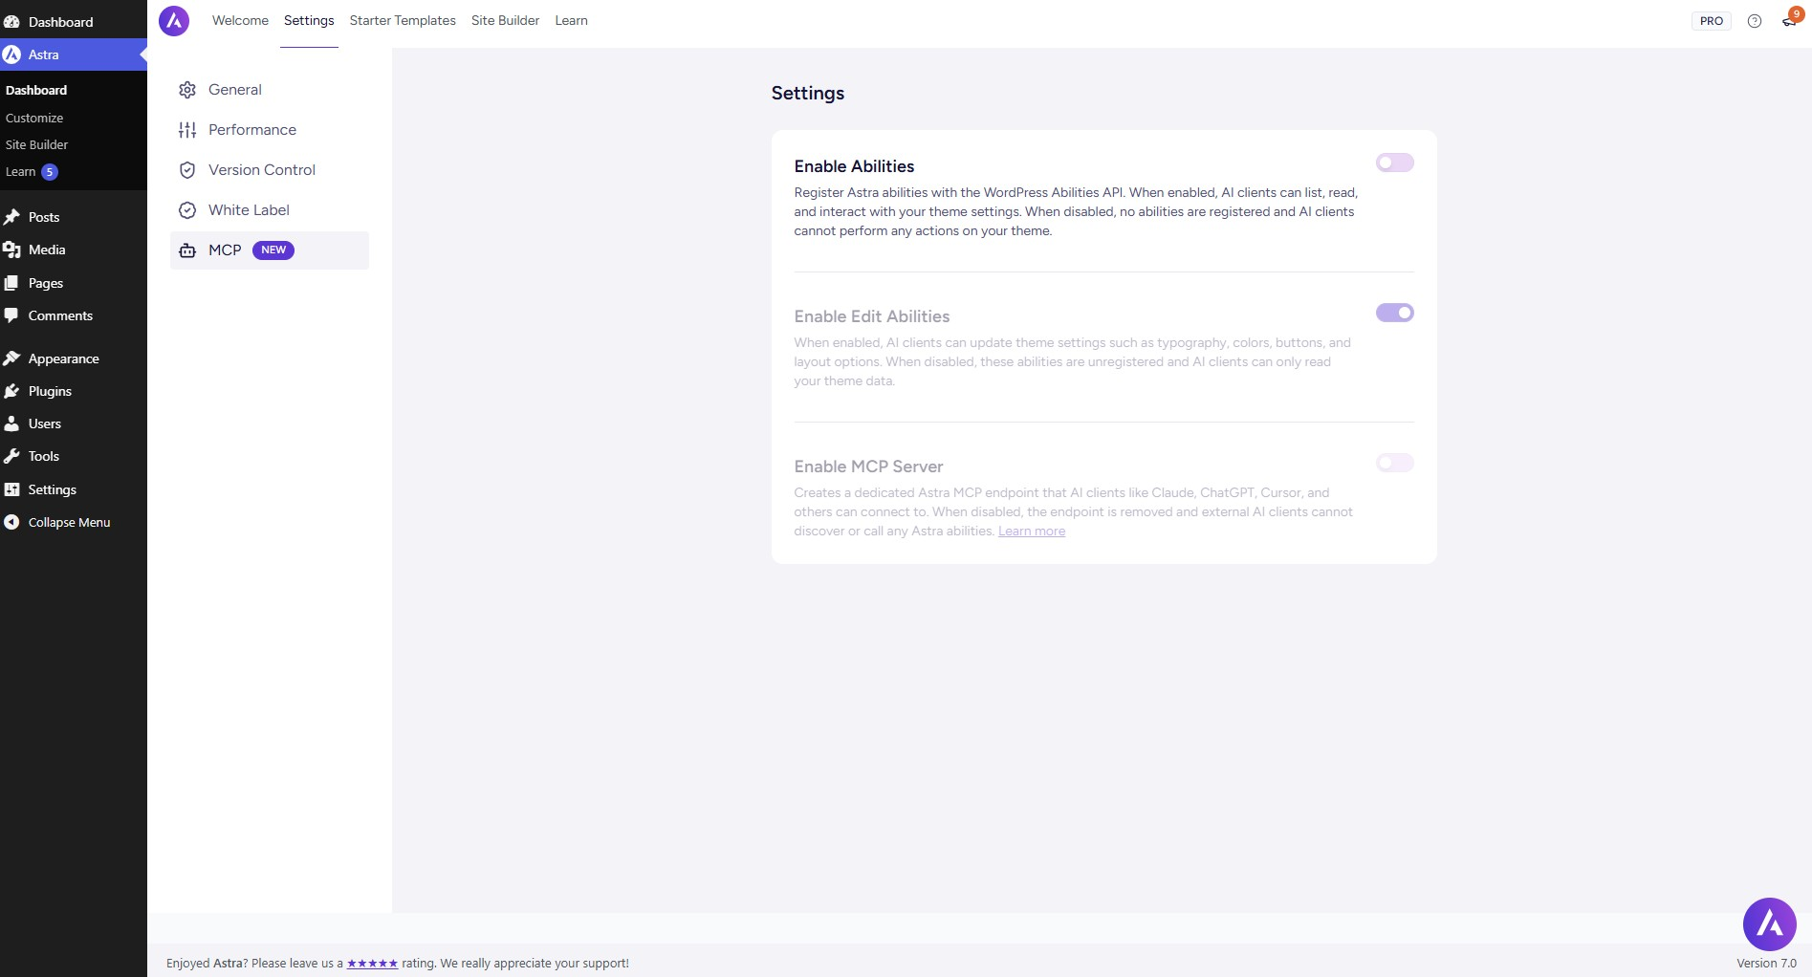Open Appearance in admin menu
Viewport: 1812px width, 977px height.
click(63, 358)
